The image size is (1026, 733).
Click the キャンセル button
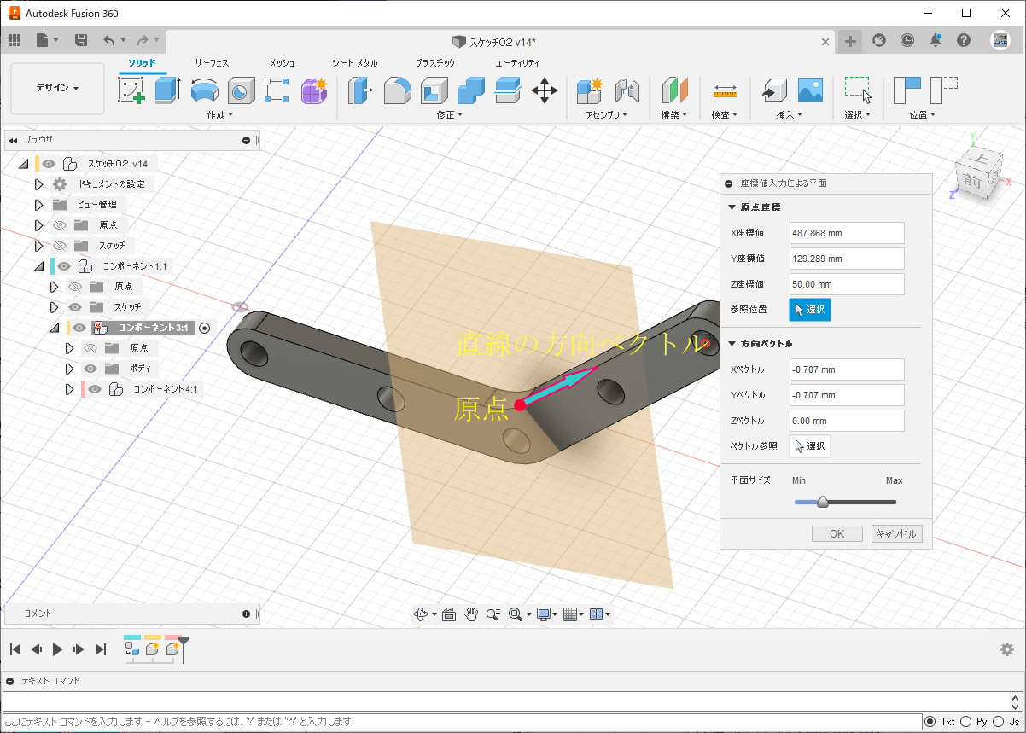point(896,533)
